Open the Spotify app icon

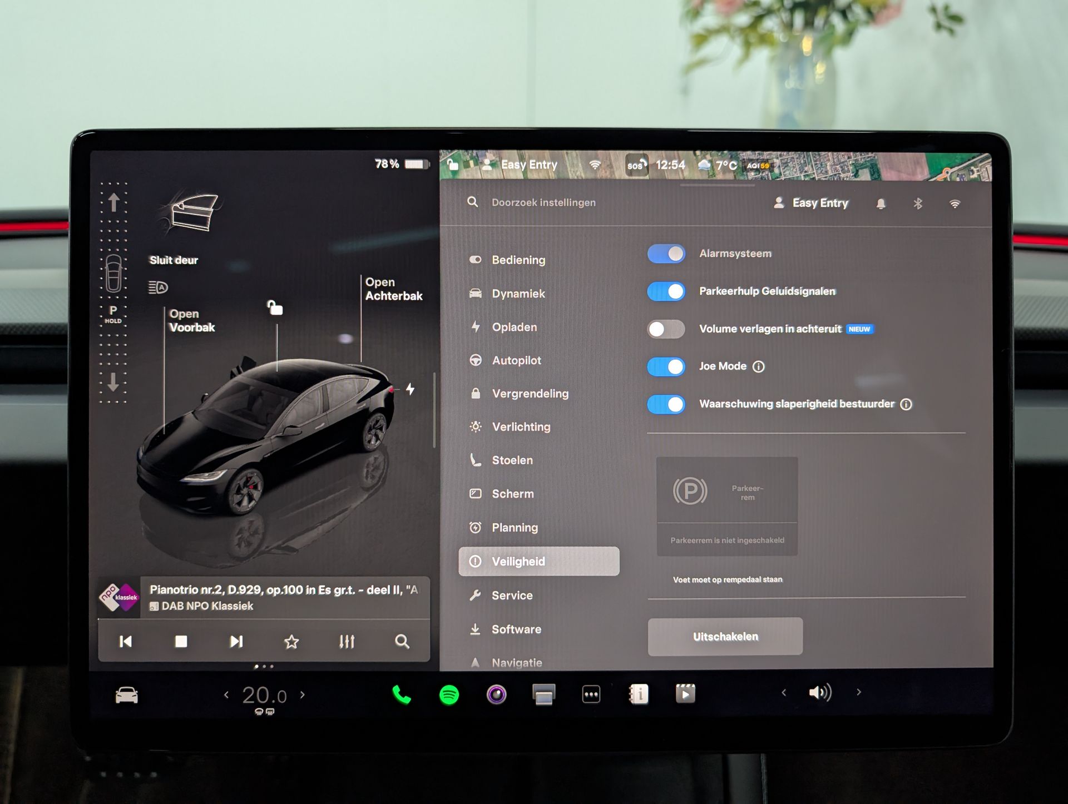[x=449, y=694]
